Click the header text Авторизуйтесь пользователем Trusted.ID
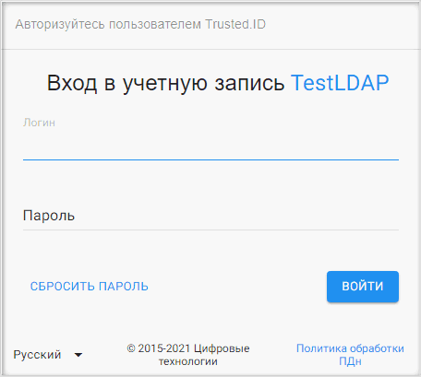The image size is (421, 377). (140, 24)
